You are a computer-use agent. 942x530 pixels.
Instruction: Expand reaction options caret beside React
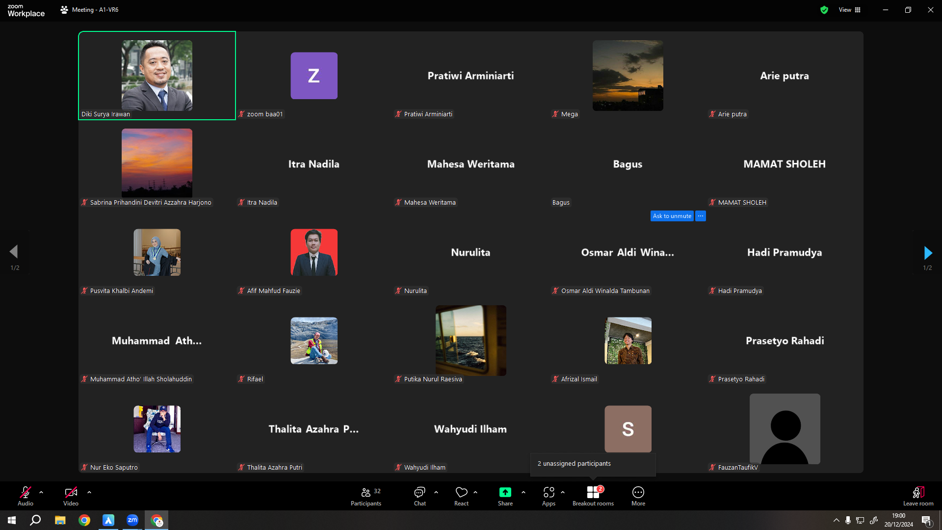[475, 492]
